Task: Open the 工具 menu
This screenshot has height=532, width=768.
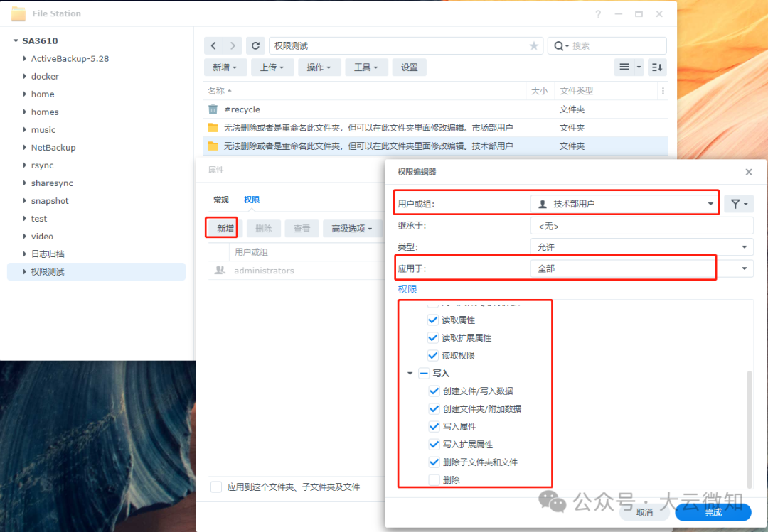Action: (366, 67)
